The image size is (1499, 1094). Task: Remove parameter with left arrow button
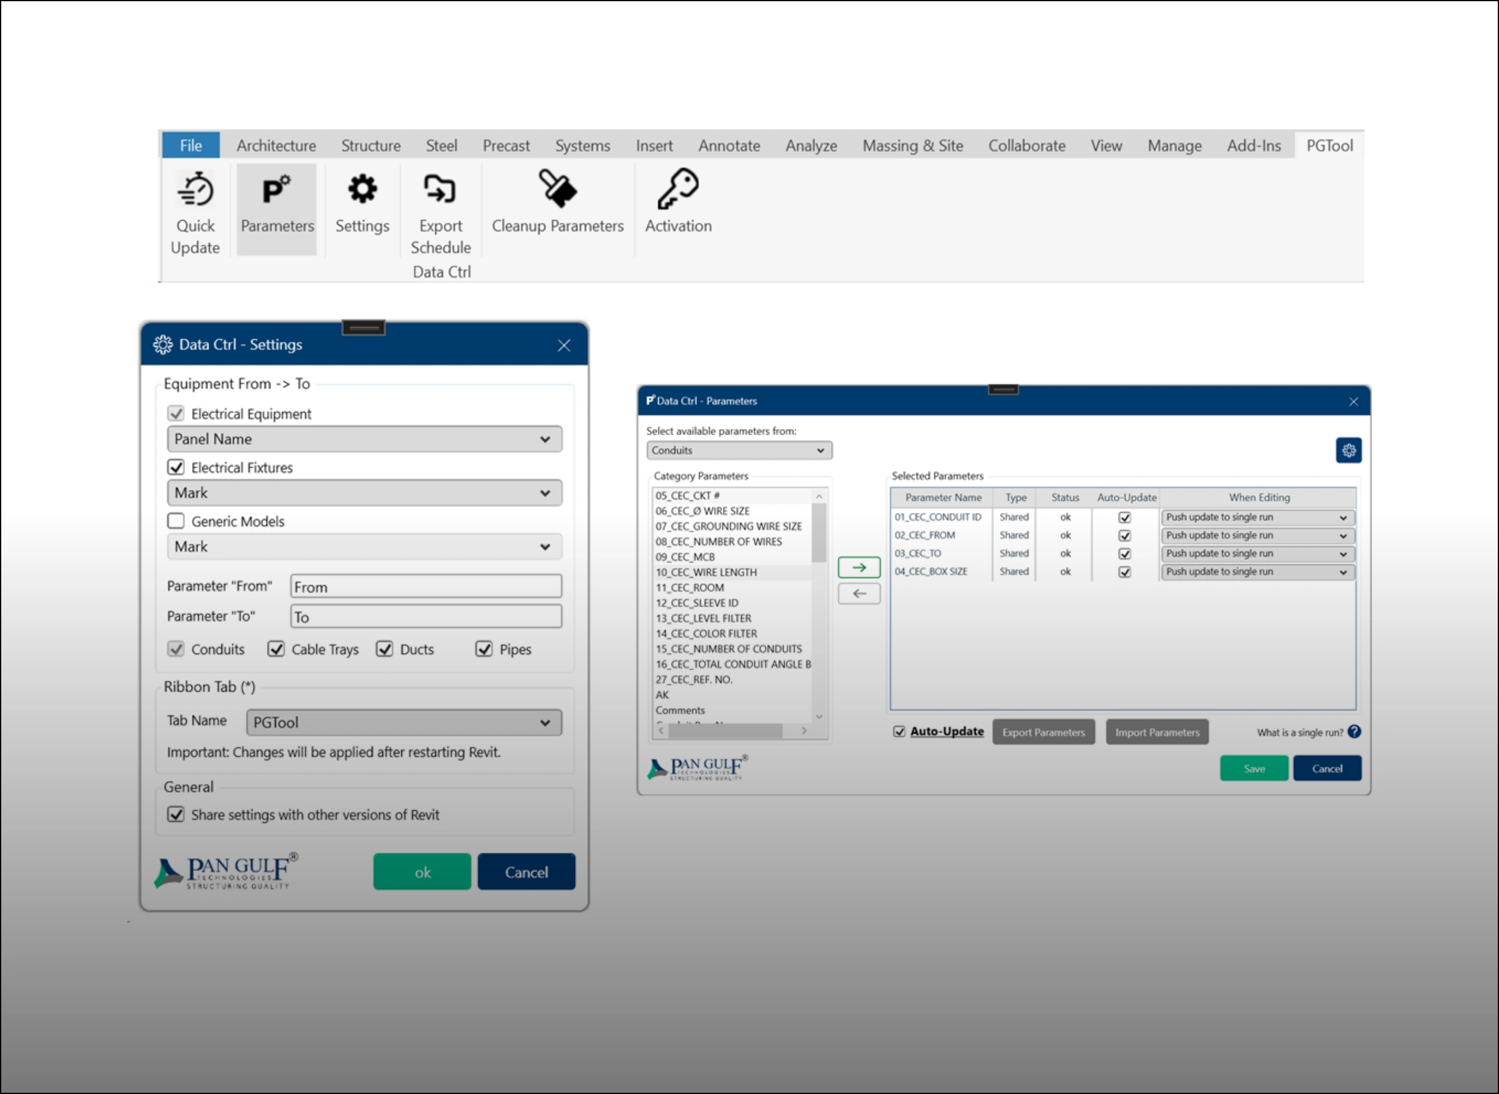pos(858,594)
